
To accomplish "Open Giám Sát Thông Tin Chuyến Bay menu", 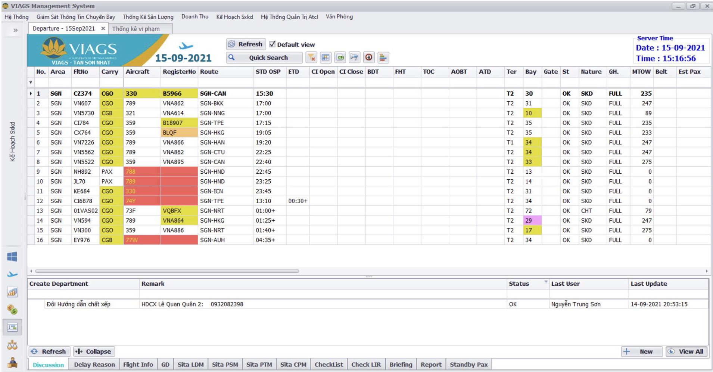I will click(76, 17).
